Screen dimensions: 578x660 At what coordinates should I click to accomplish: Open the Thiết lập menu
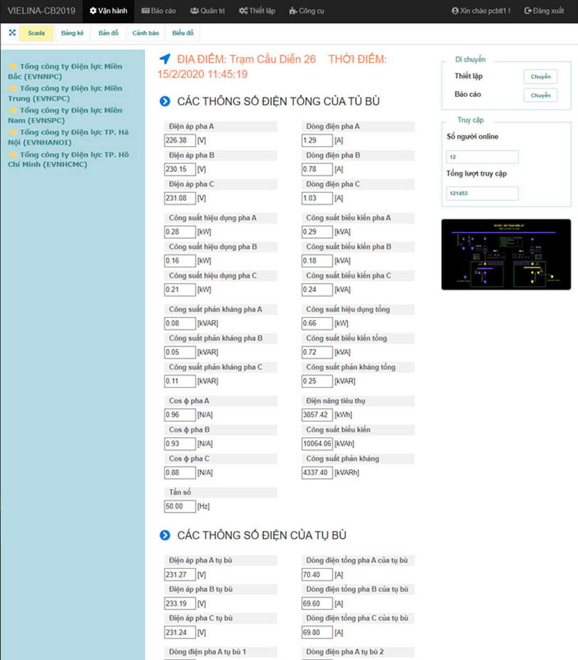pos(257,11)
